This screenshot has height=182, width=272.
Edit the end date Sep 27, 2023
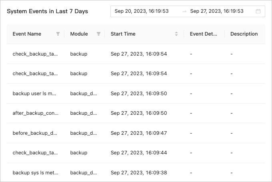coord(217,11)
